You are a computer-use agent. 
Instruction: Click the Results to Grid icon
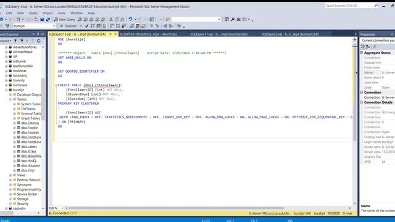click(138, 26)
